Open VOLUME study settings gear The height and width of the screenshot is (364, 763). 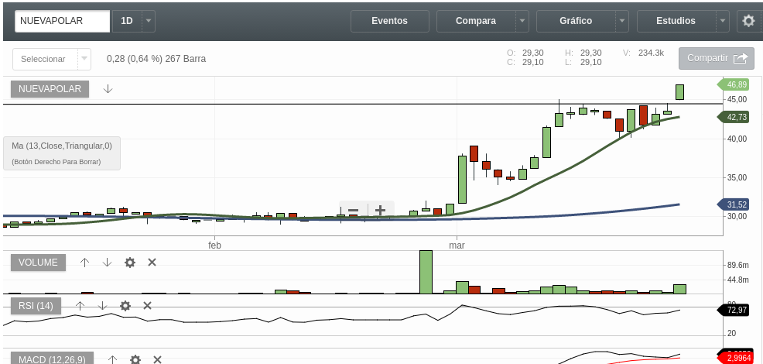[130, 263]
